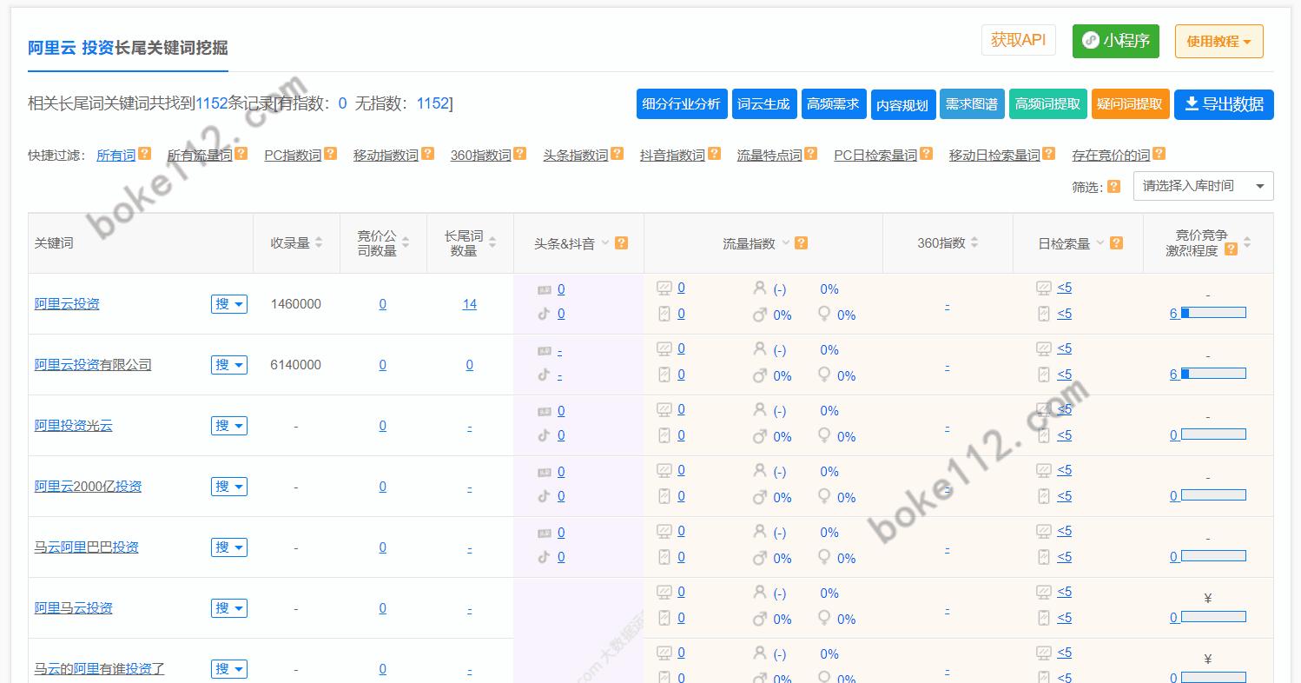This screenshot has height=683, width=1301.
Task: Open help icon beside 头条&抖音 column header
Action: [622, 242]
